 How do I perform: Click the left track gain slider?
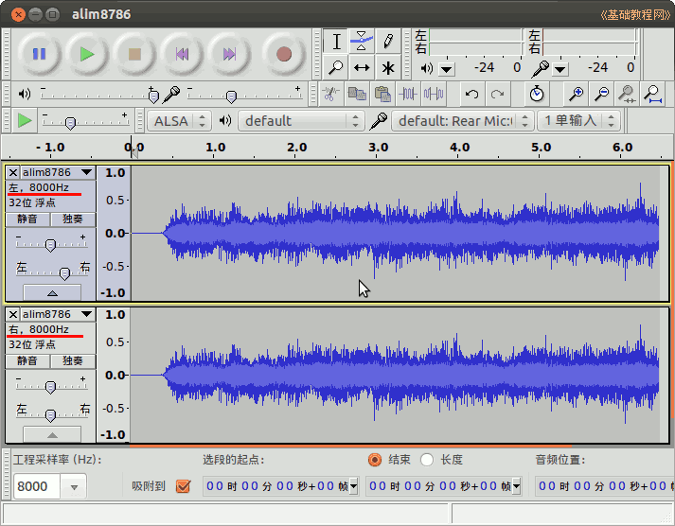(x=51, y=245)
